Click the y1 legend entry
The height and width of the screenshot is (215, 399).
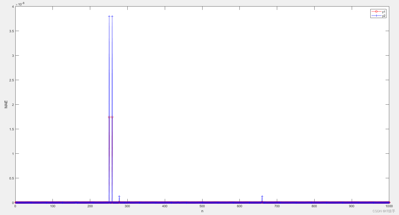point(378,12)
